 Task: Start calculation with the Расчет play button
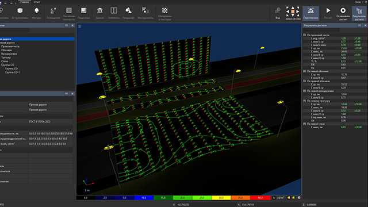tap(328, 13)
